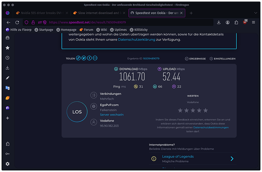Open a new tab with the plus button
262x172 pixels.
pos(191,13)
